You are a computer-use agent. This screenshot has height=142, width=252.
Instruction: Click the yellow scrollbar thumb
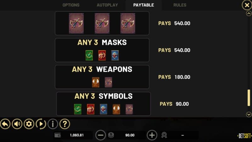tap(249, 98)
